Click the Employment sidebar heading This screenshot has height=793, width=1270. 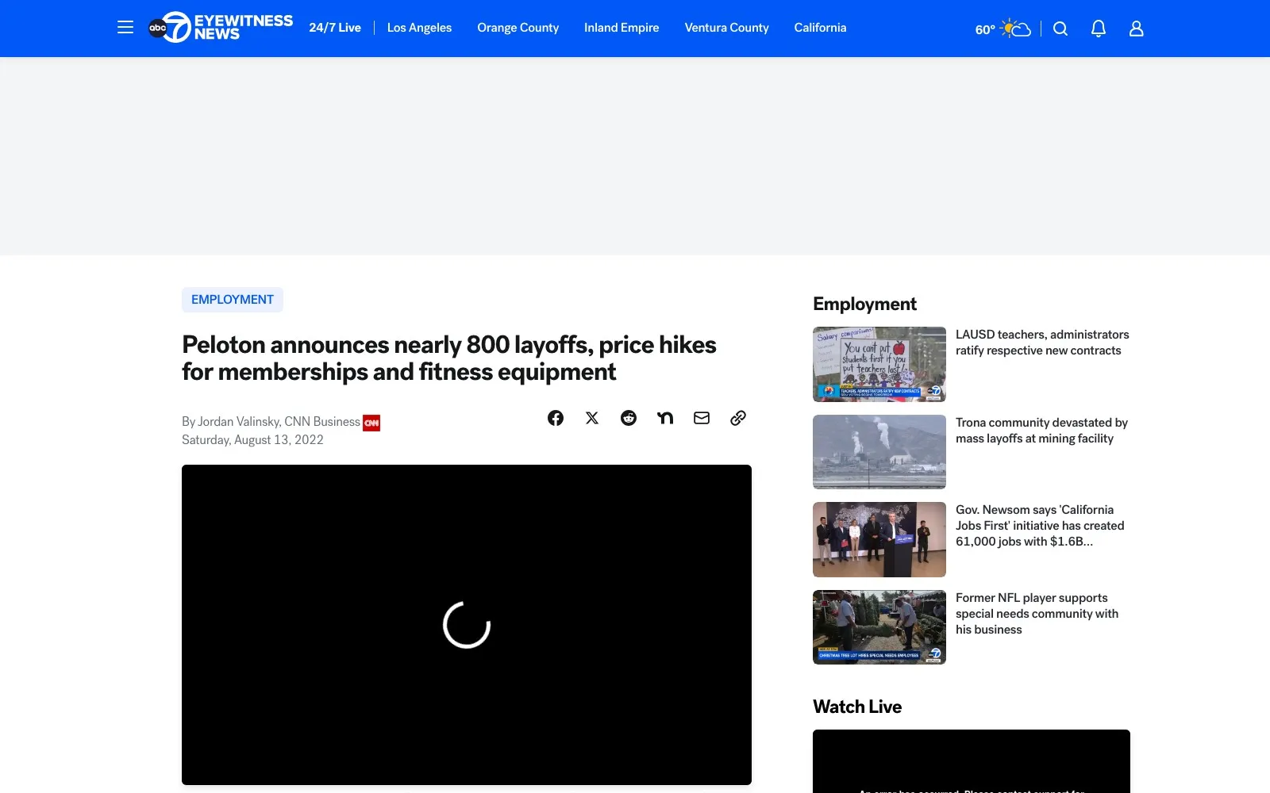(x=864, y=304)
